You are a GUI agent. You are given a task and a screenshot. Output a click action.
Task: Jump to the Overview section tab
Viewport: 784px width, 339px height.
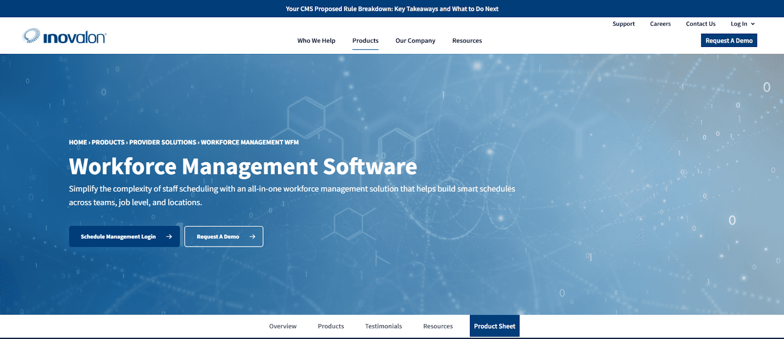click(x=283, y=326)
